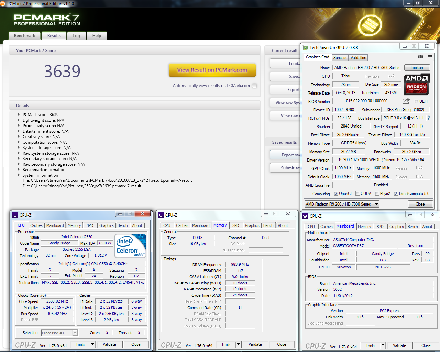Click Close button in middle CPU-Z window
This screenshot has height=352, width=440.
(282, 344)
